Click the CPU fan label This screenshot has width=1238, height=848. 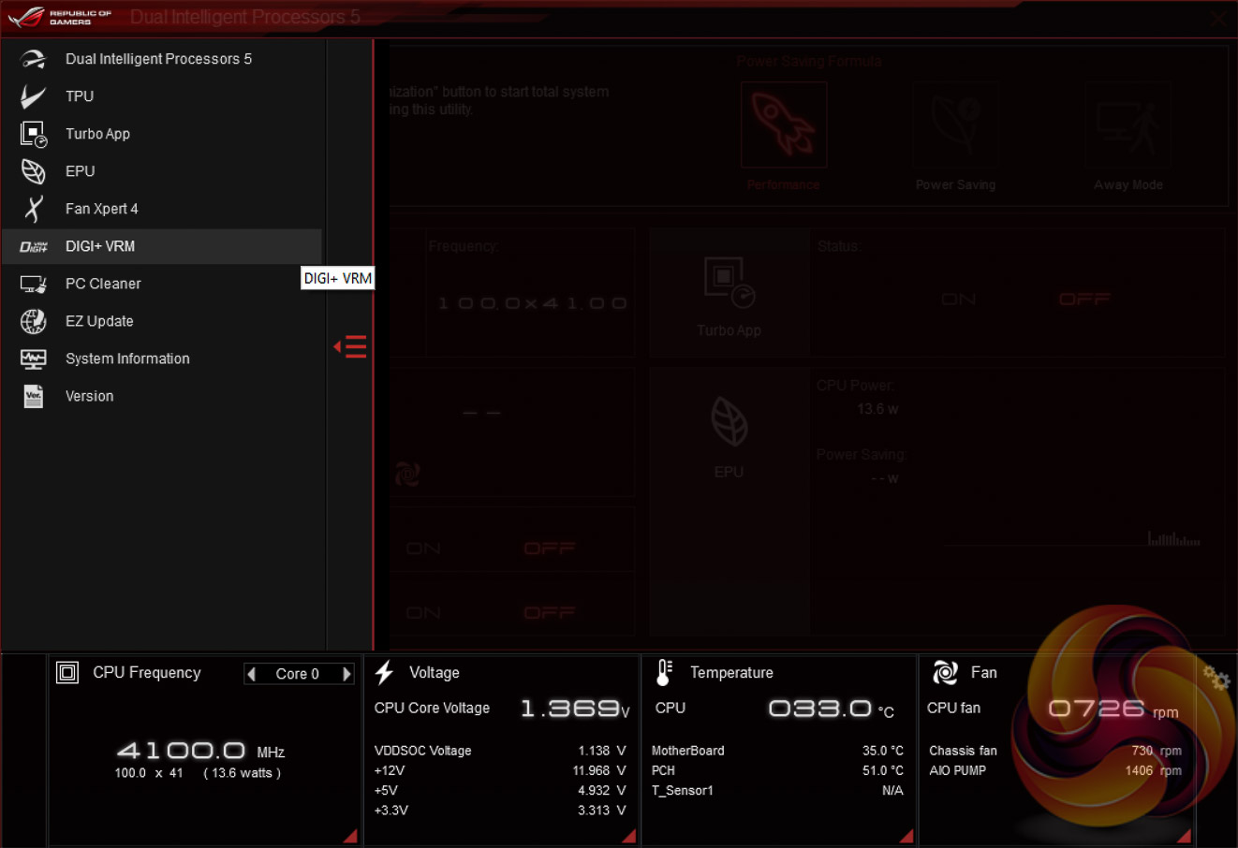click(x=953, y=708)
